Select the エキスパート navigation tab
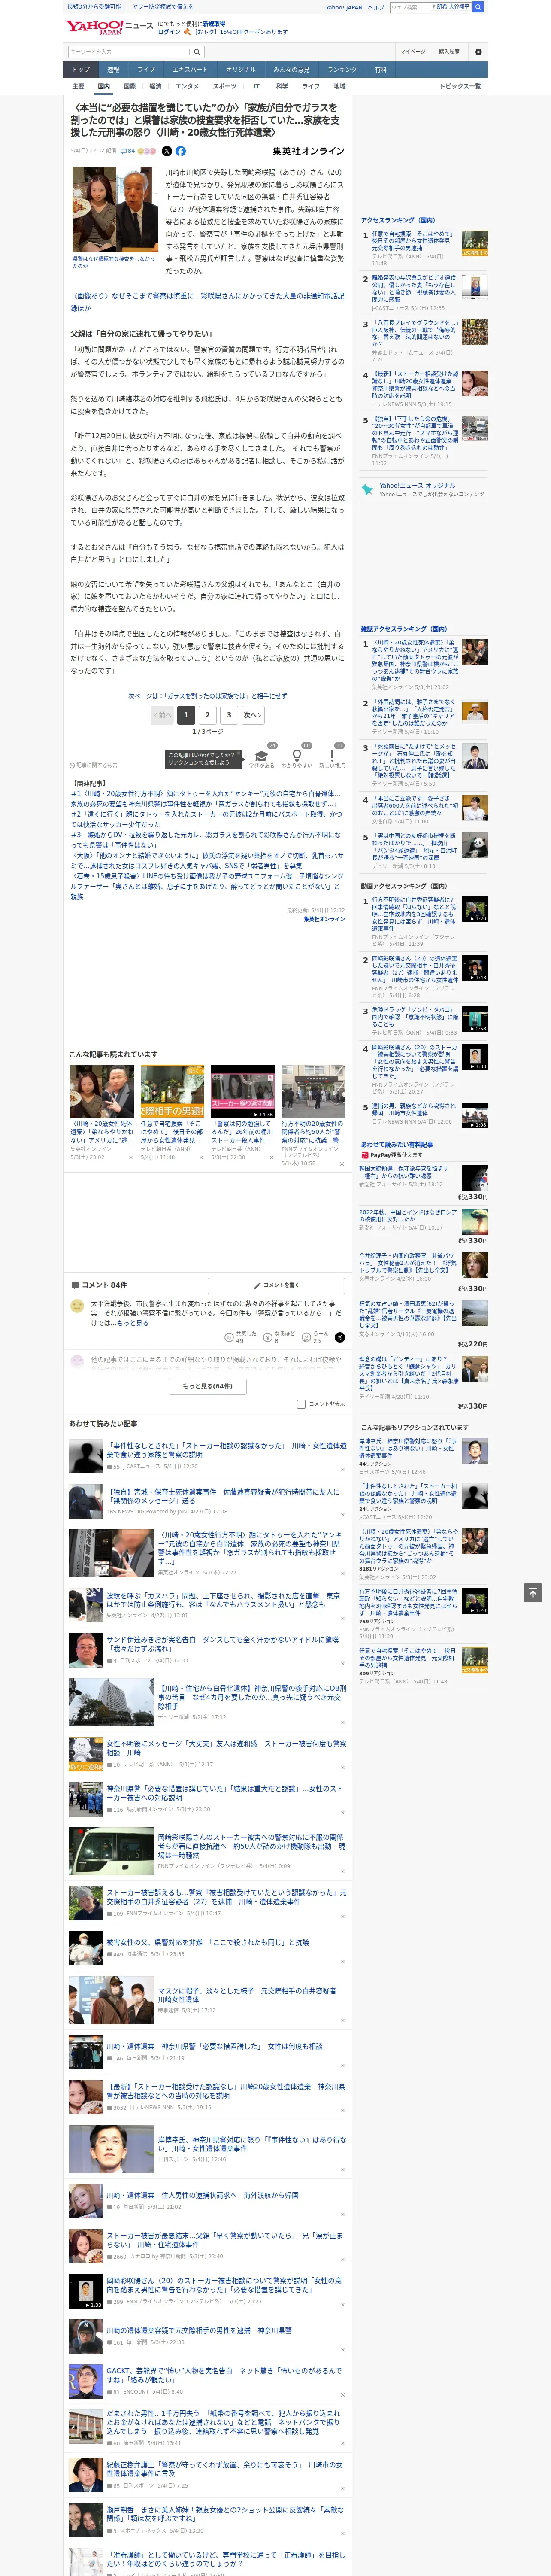551x2576 pixels. coord(190,70)
